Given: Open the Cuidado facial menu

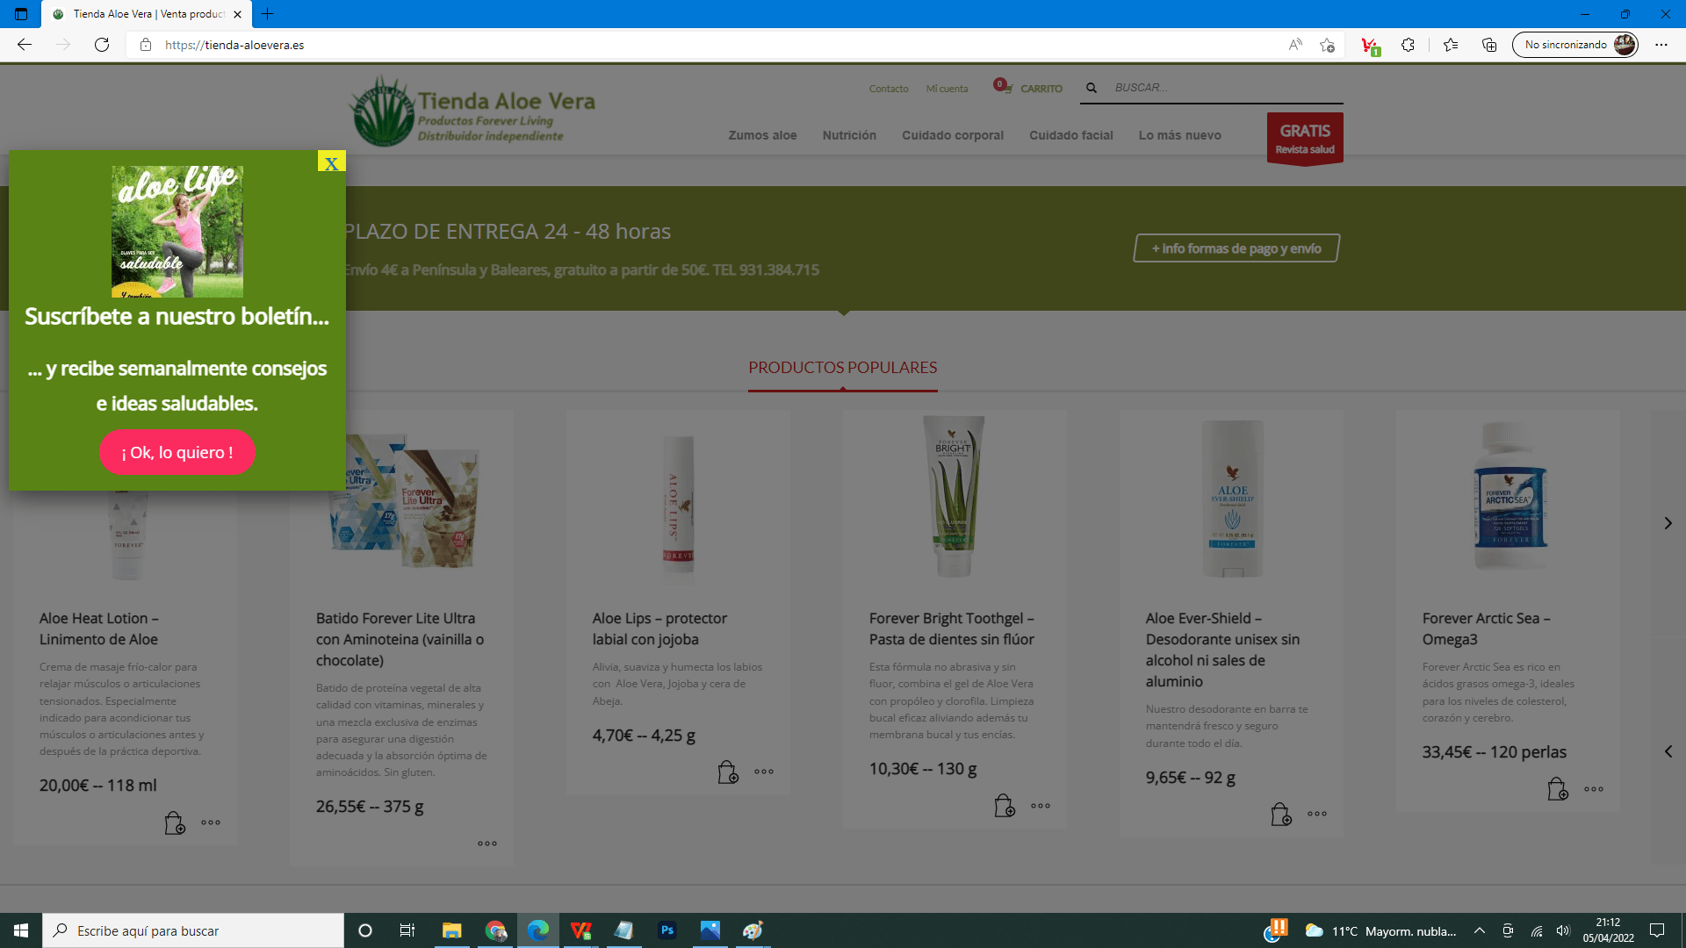Looking at the screenshot, I should coord(1071,135).
